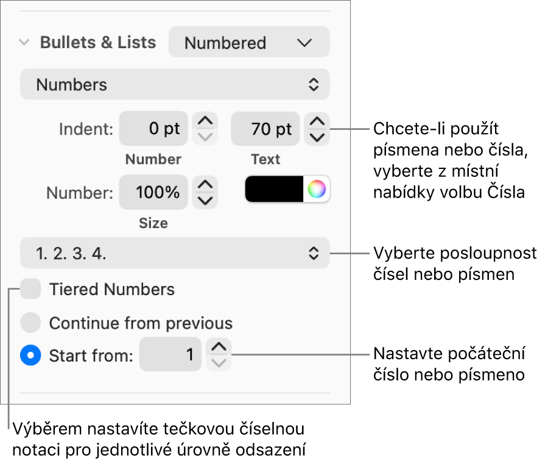This screenshot has width=548, height=461.
Task: Open the Numbers type popup menu
Action: (x=175, y=85)
